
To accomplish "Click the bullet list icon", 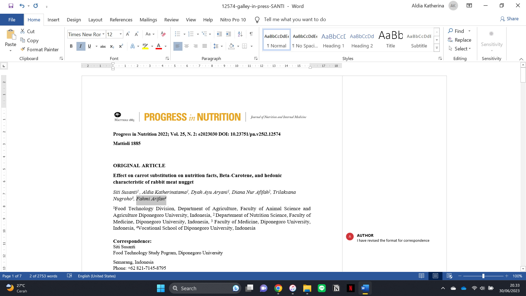I will tap(178, 34).
